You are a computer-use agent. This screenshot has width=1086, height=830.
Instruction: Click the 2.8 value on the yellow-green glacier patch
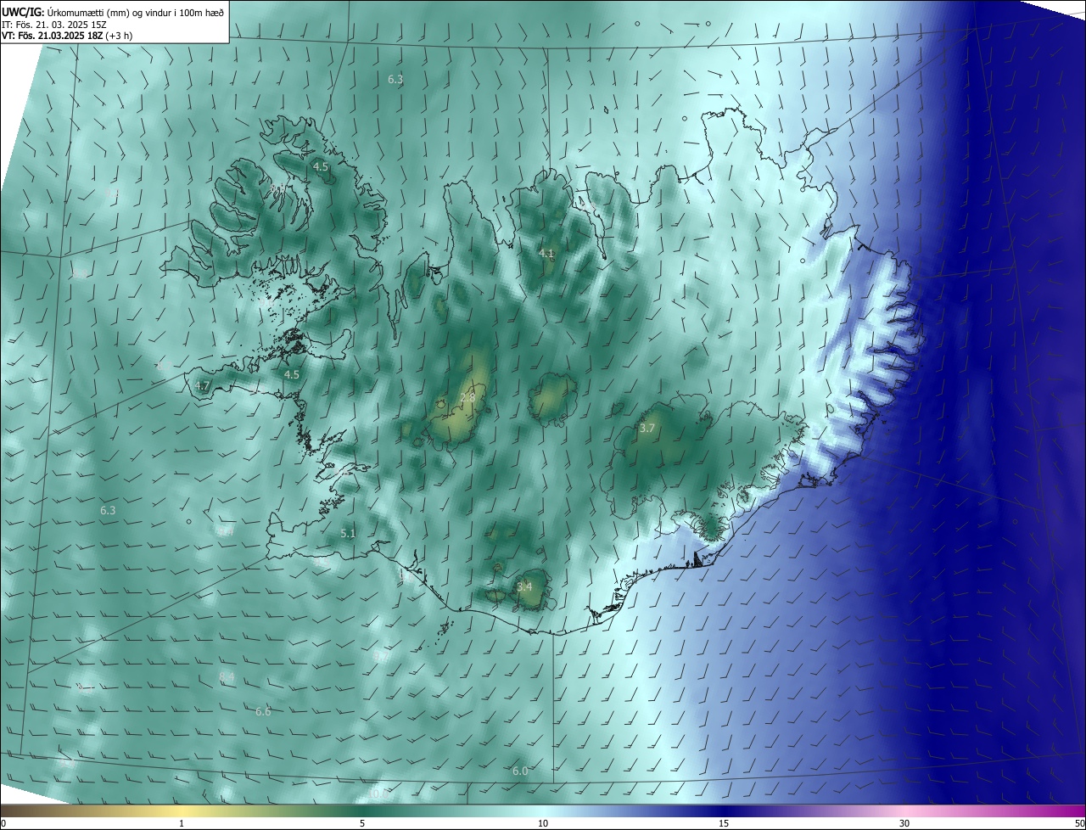point(467,397)
